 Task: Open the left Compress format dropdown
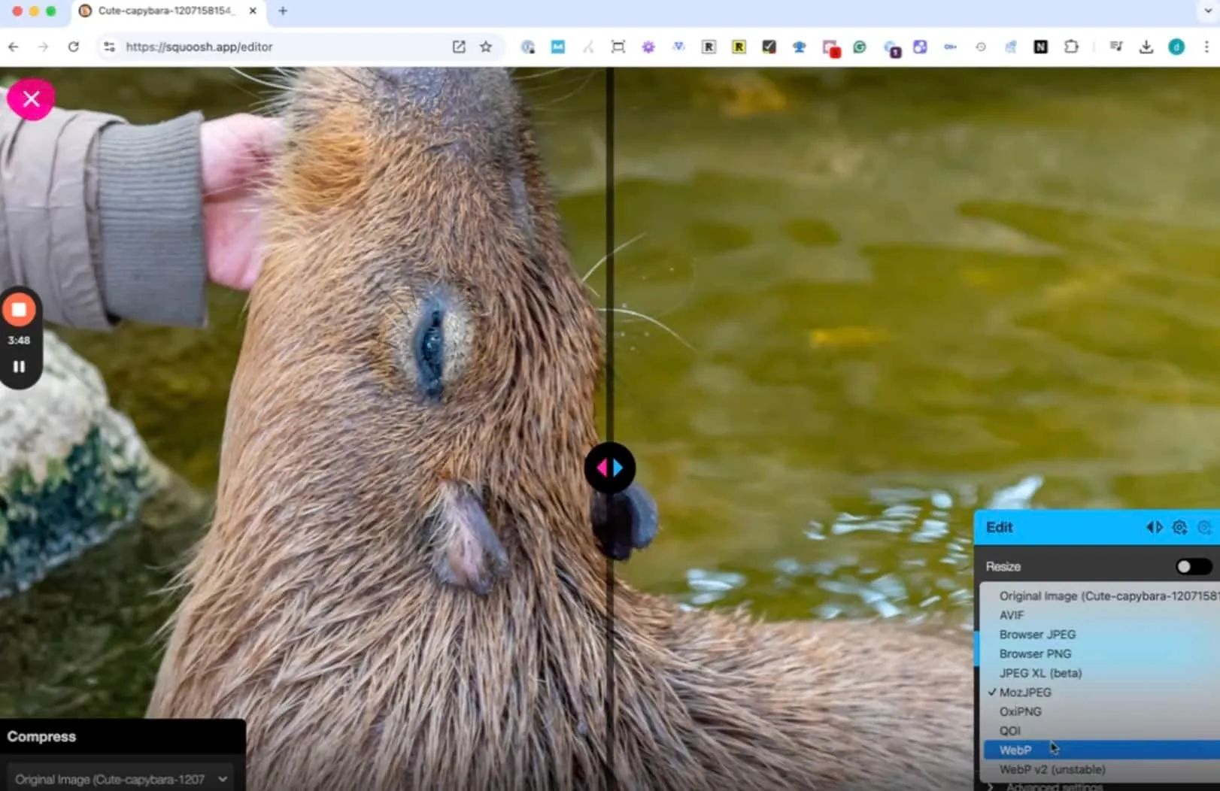click(x=120, y=780)
